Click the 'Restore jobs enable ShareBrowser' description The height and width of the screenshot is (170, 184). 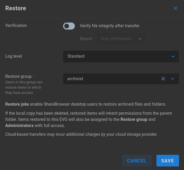[86, 104]
